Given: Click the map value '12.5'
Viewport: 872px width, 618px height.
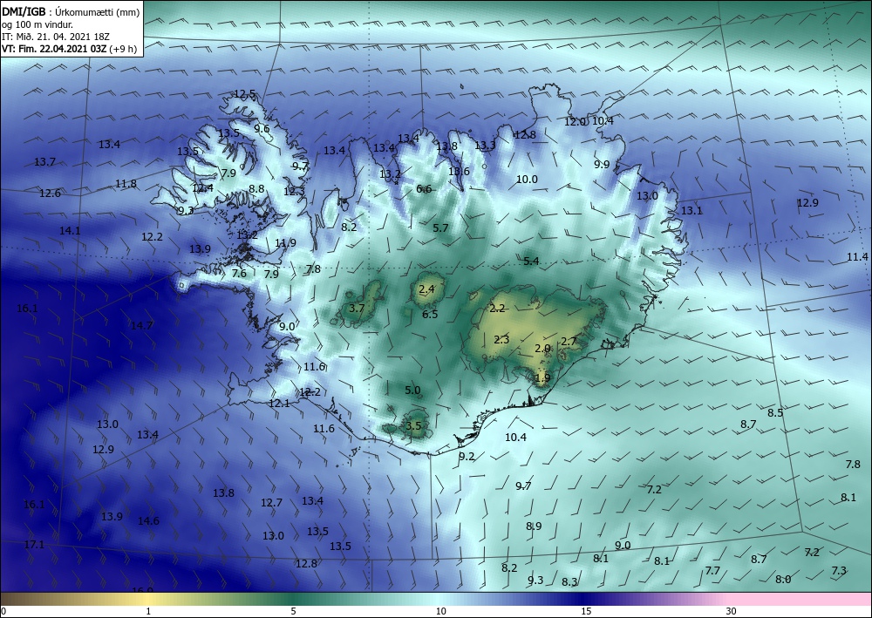Looking at the screenshot, I should click(245, 94).
